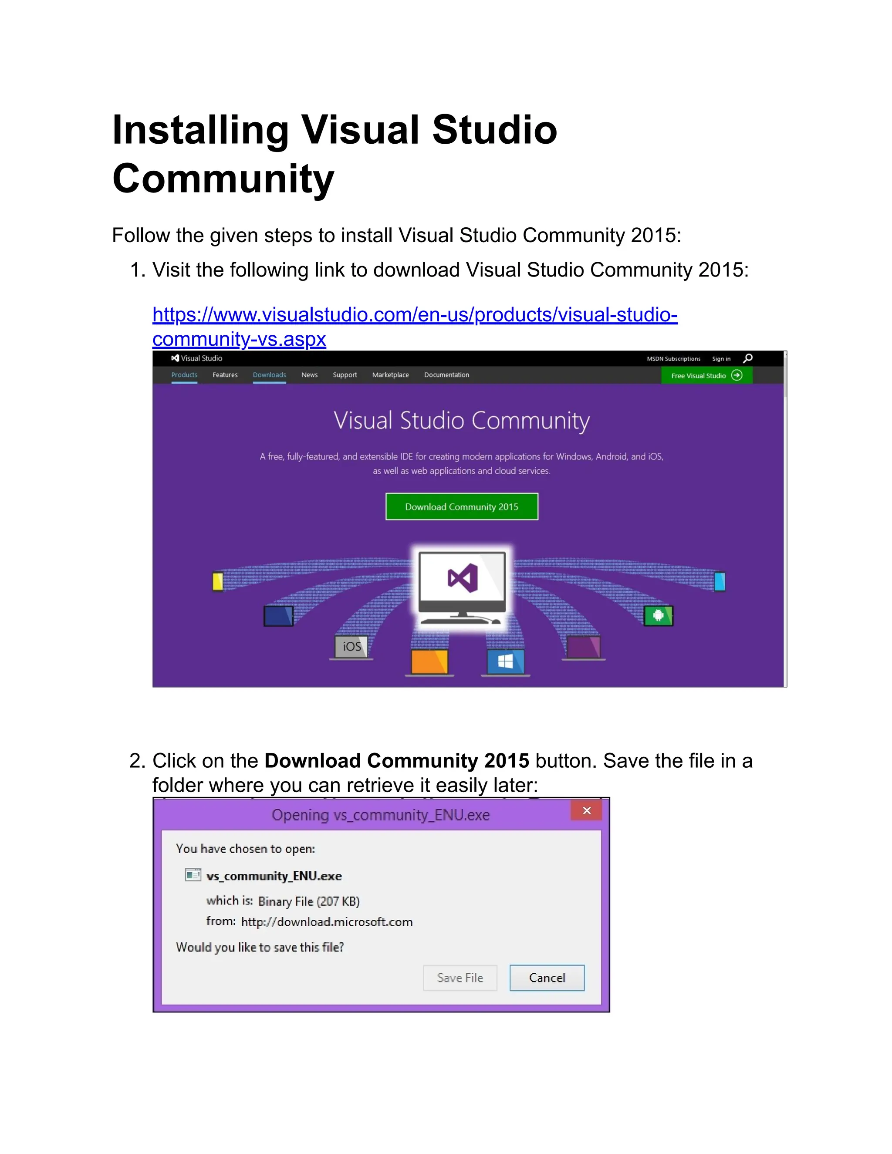Click the Free Visual Studio button
Screen dimensions: 892x1154
(706, 375)
